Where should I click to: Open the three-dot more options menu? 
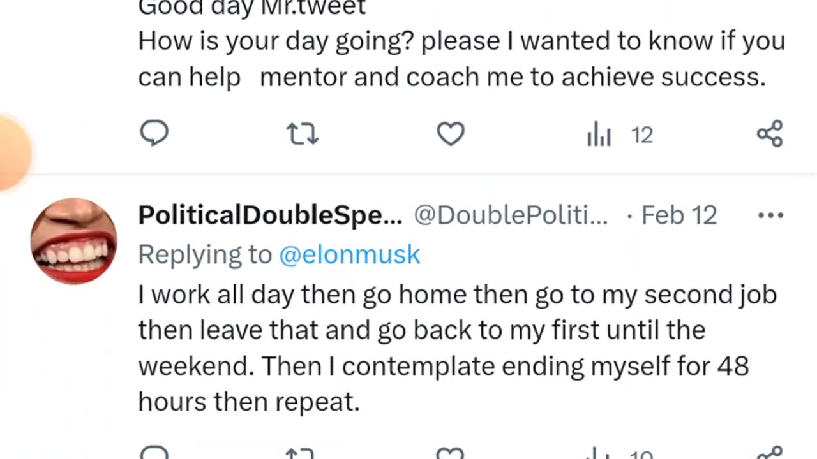[x=770, y=215]
